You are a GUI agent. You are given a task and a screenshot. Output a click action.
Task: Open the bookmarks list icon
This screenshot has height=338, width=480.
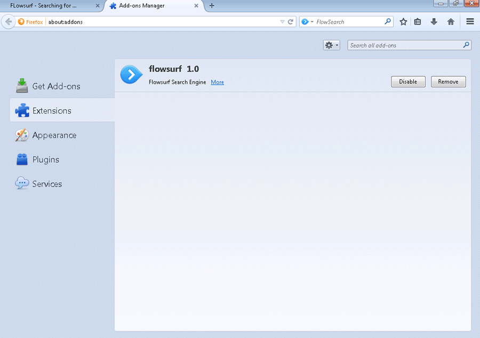click(418, 22)
